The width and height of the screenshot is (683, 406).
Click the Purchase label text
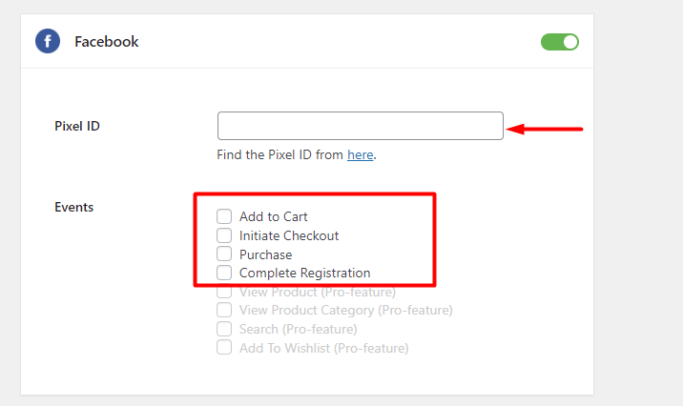click(x=266, y=254)
